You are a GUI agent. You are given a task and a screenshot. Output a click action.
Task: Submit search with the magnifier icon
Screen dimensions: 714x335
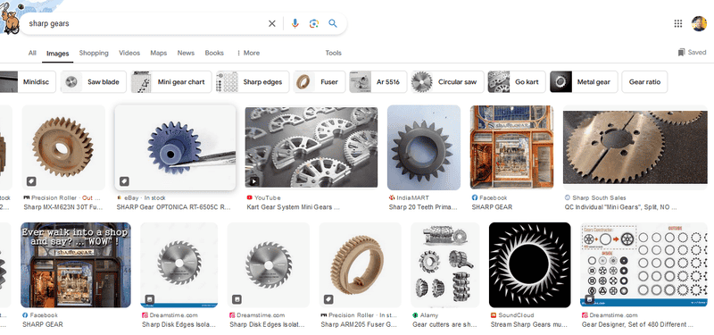click(333, 24)
